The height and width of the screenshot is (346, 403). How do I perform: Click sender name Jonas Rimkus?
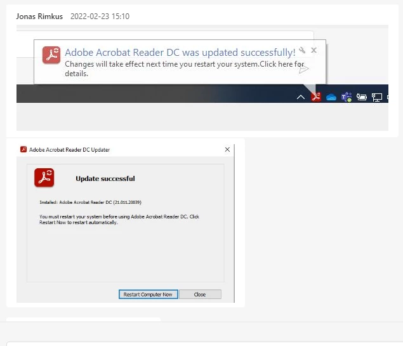click(39, 17)
